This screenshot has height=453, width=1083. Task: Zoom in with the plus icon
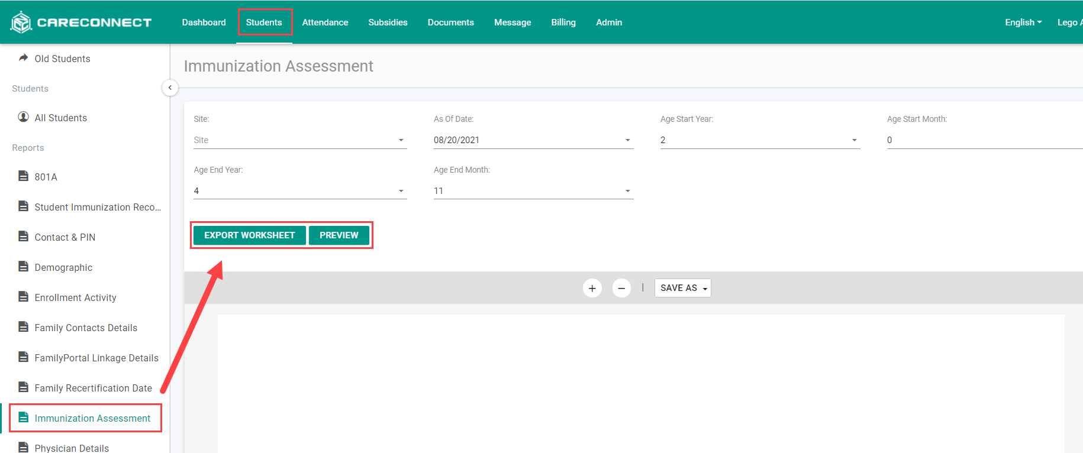(592, 288)
